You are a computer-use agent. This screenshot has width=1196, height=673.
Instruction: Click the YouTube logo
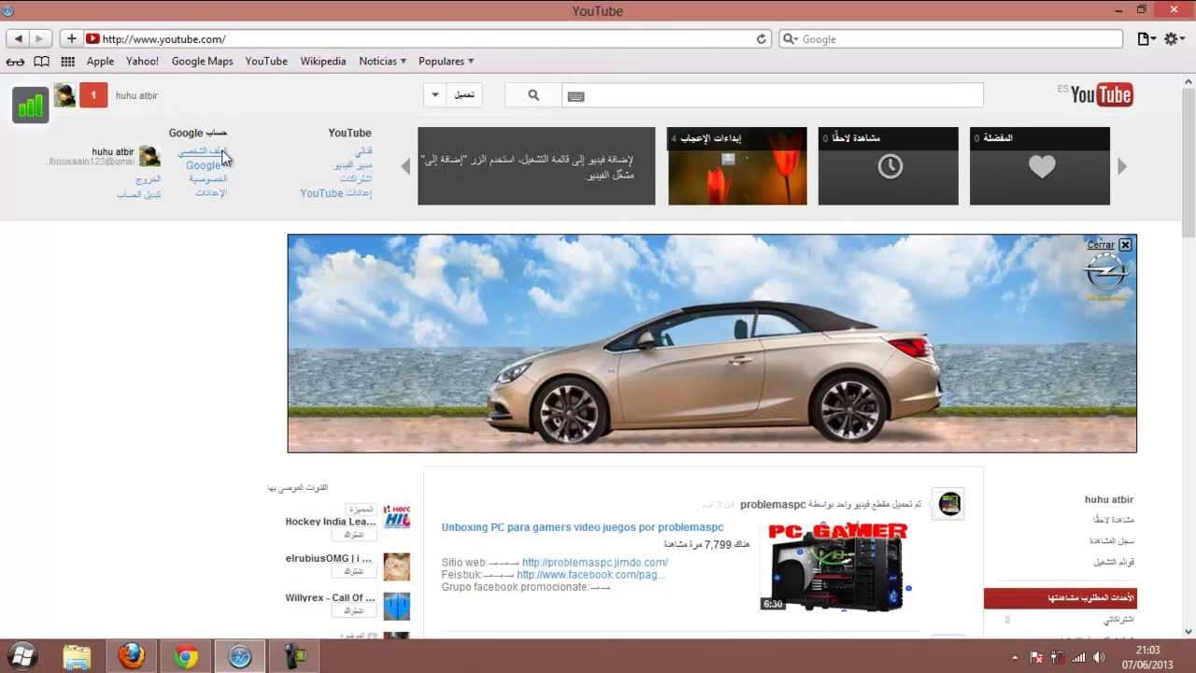tap(1101, 94)
